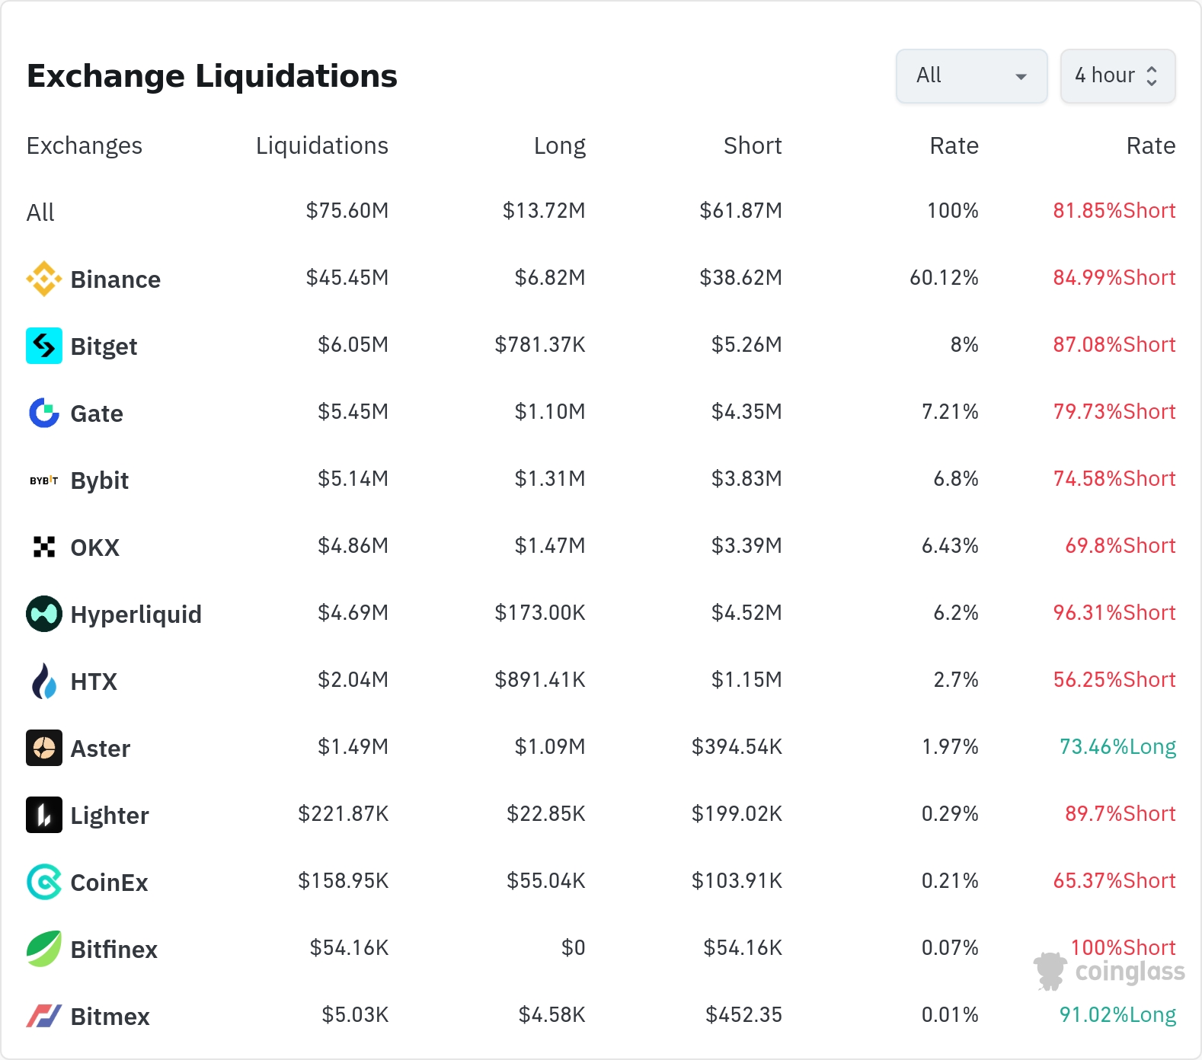Click the OKX logo icon
1202x1060 pixels.
pos(44,547)
